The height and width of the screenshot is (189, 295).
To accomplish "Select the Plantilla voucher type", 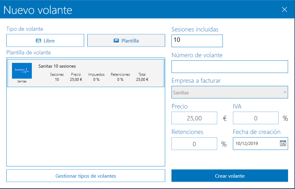I will point(126,40).
